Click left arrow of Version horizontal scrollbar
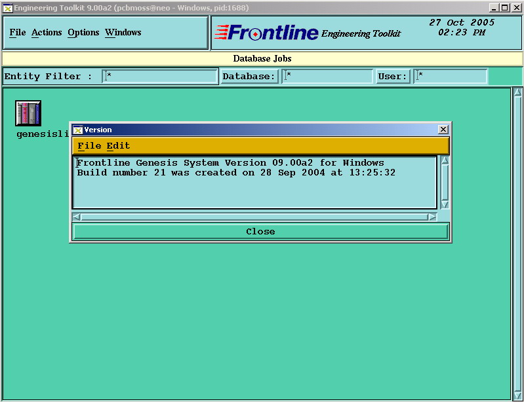 77,217
